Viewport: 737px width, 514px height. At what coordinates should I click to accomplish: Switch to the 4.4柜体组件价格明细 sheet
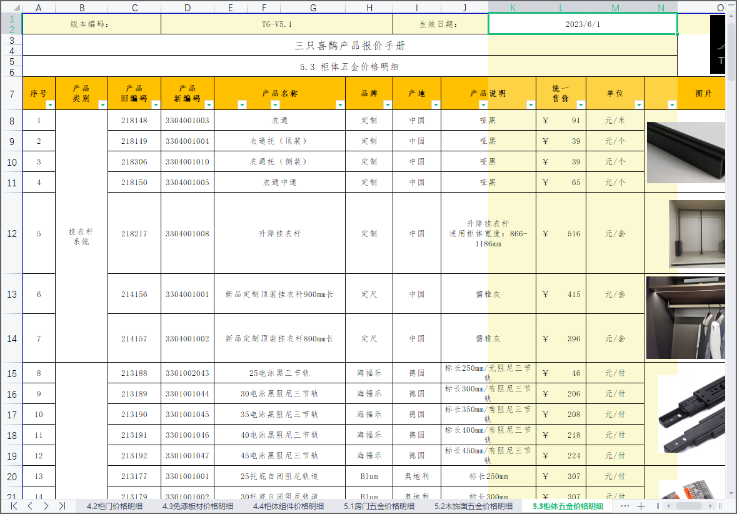coord(289,506)
